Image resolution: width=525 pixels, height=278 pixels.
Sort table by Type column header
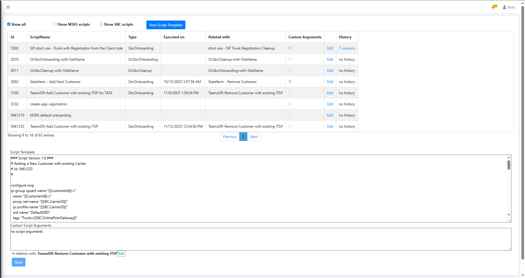(132, 37)
